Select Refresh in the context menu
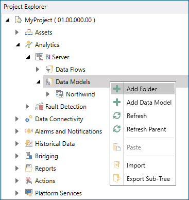The height and width of the screenshot is (200, 189). (x=143, y=115)
